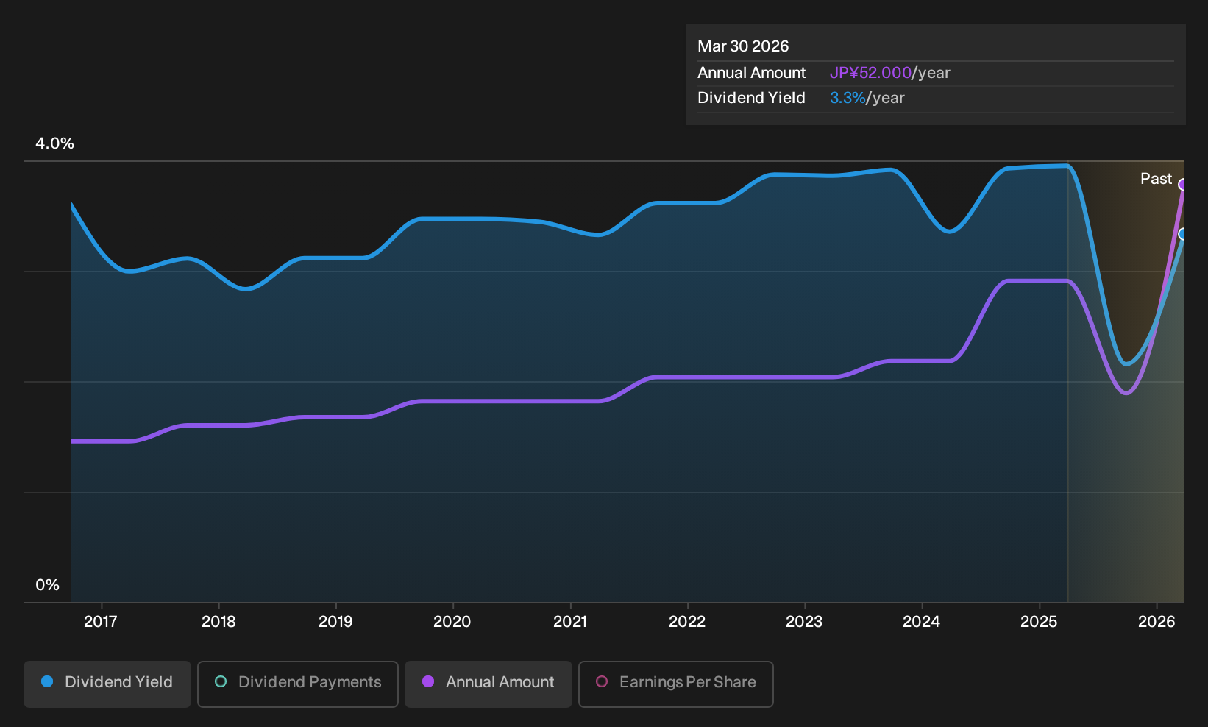Click the 2023 x-axis label
The width and height of the screenshot is (1208, 727).
(x=804, y=622)
